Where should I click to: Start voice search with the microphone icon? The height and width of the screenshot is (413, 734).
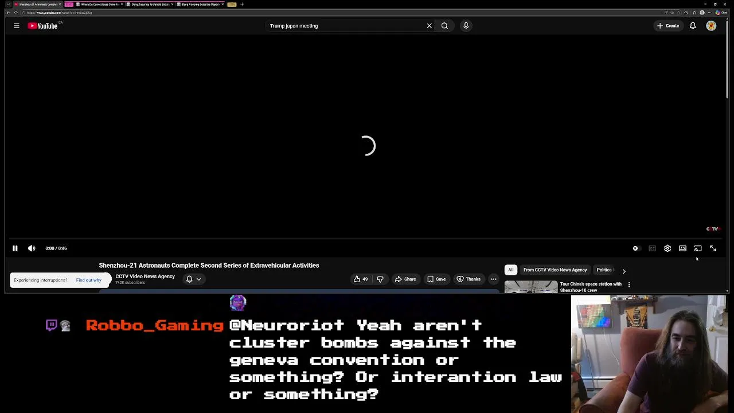466,26
